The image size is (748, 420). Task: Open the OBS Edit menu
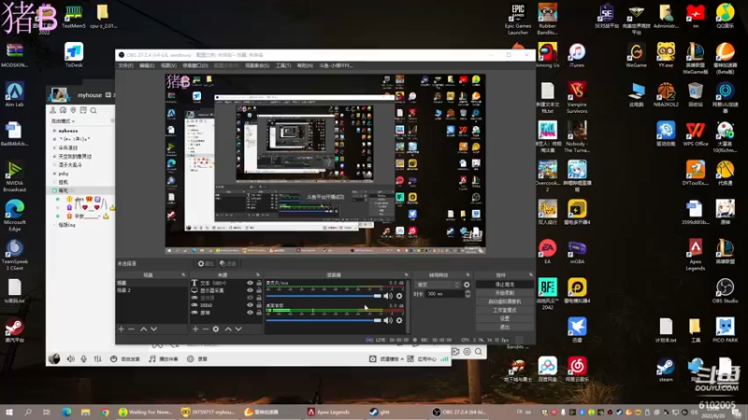147,65
